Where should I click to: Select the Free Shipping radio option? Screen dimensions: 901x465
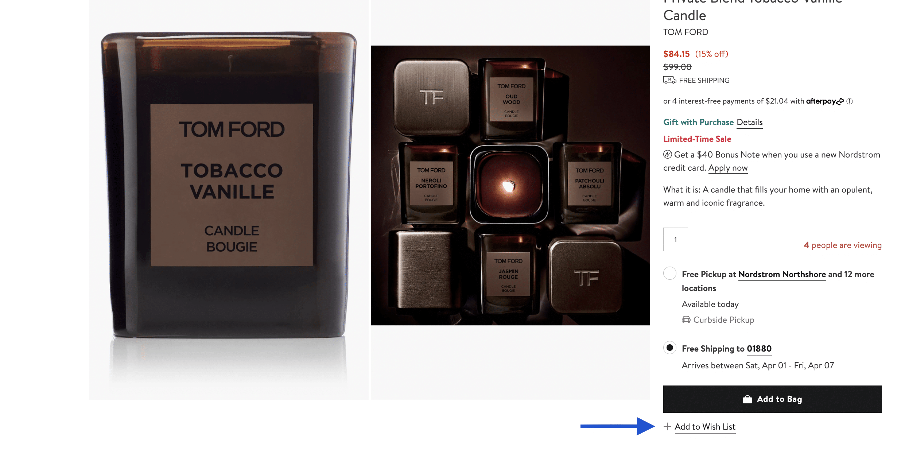(x=670, y=348)
